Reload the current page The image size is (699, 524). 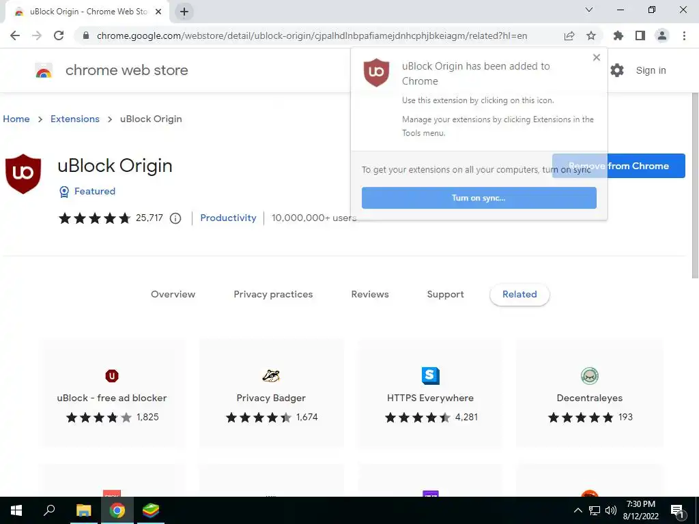59,35
